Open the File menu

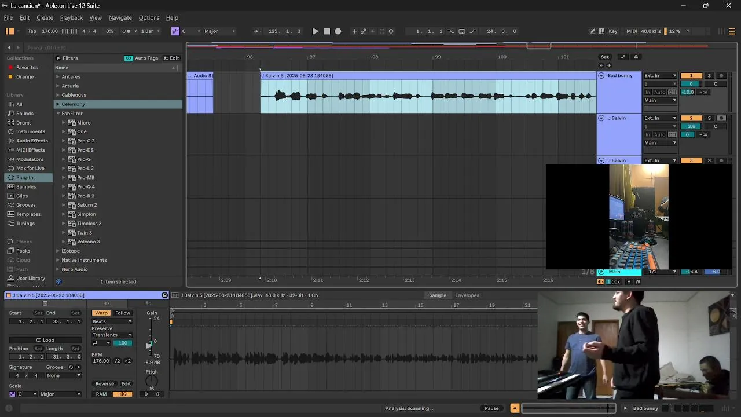coord(8,17)
